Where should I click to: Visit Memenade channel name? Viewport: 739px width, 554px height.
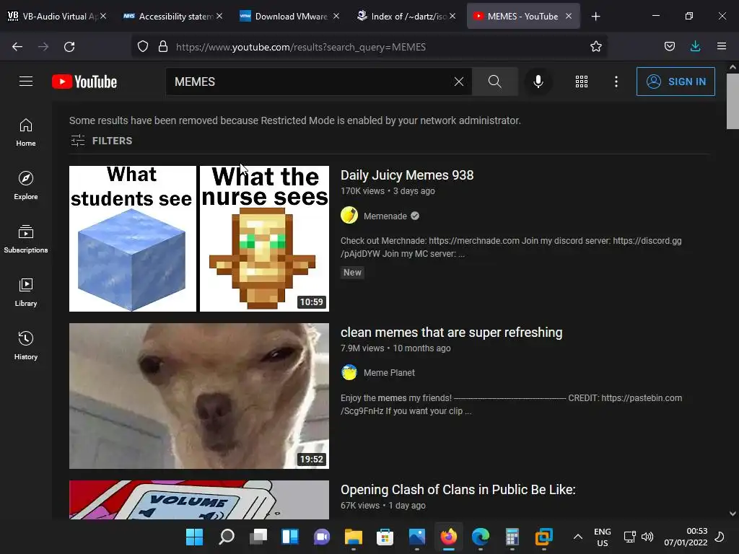385,216
